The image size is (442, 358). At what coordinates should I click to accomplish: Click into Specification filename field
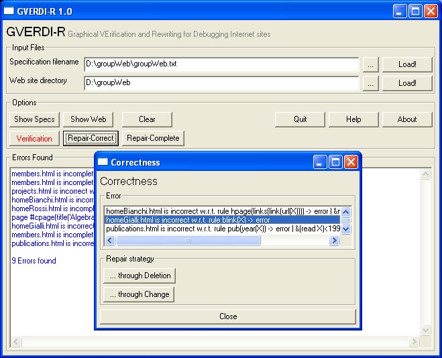coord(221,64)
